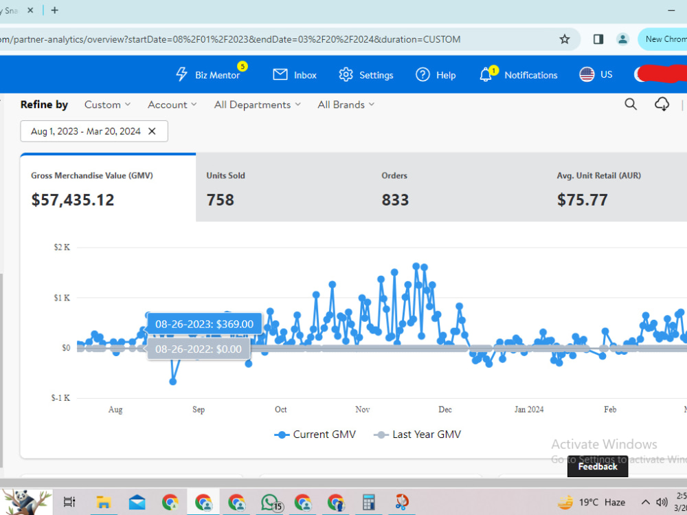687x515 pixels.
Task: Open the Snipping Tool in the taskbar
Action: [401, 502]
